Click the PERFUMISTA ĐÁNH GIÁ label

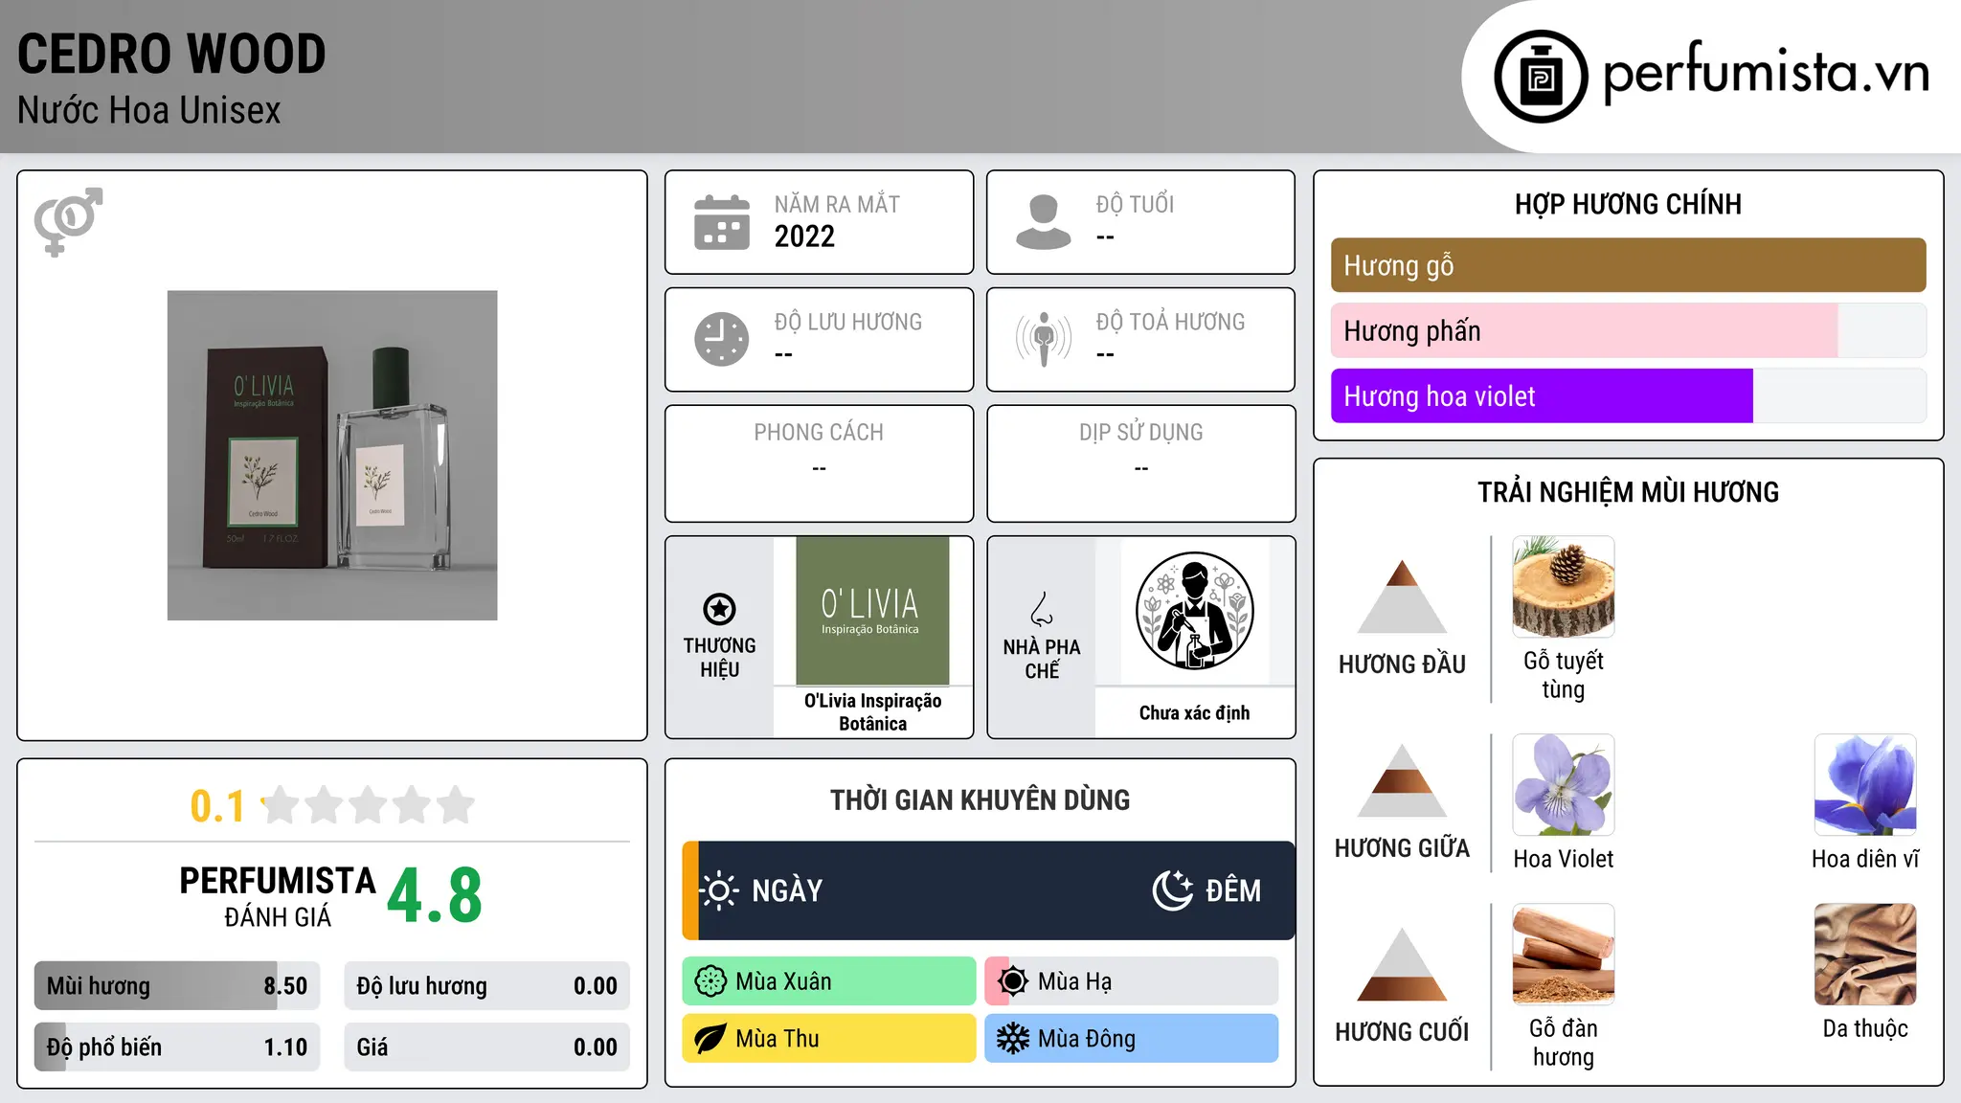(278, 896)
